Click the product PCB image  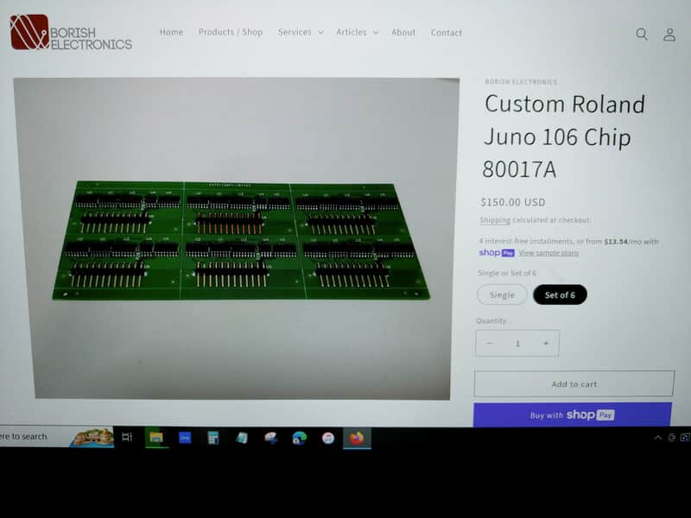tap(242, 241)
